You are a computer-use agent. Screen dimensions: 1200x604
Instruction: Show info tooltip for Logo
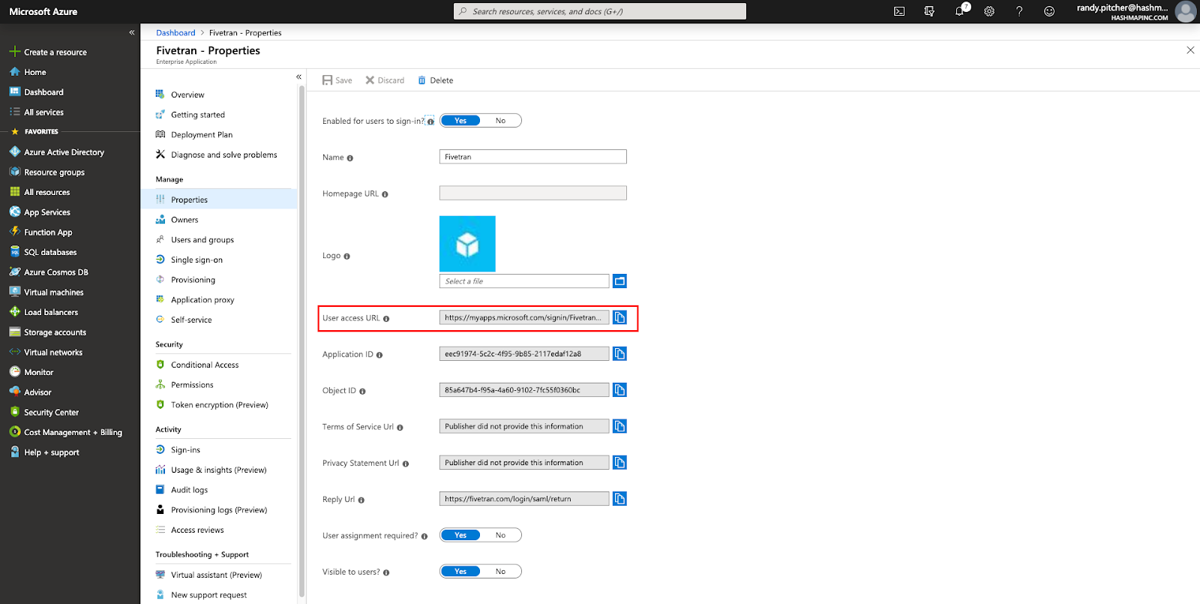tap(346, 257)
